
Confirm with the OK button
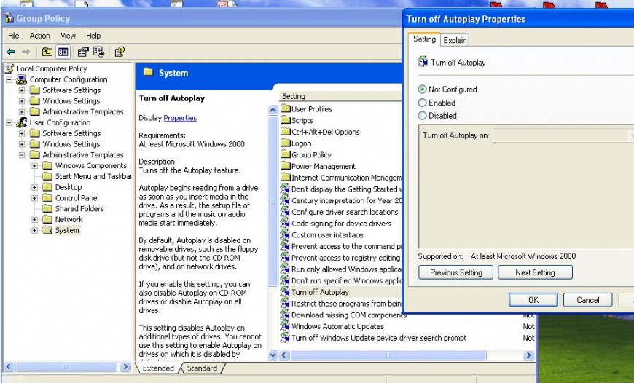(x=533, y=300)
